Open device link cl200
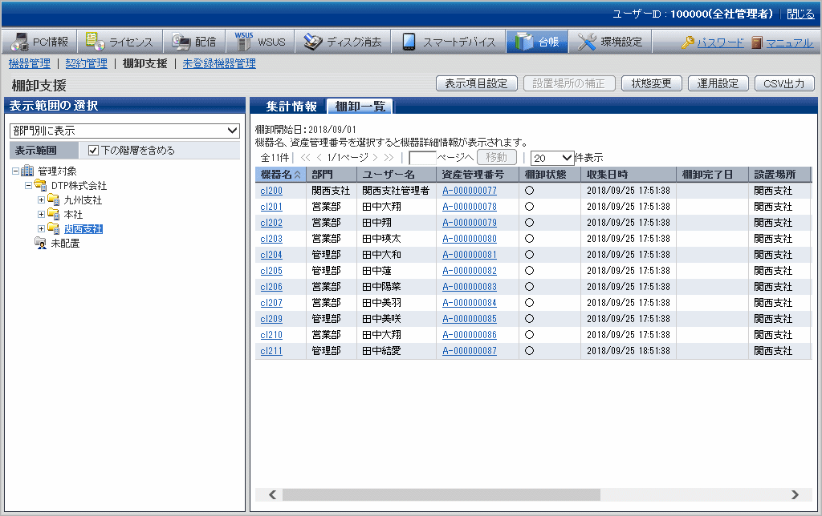The height and width of the screenshot is (516, 822). (271, 191)
